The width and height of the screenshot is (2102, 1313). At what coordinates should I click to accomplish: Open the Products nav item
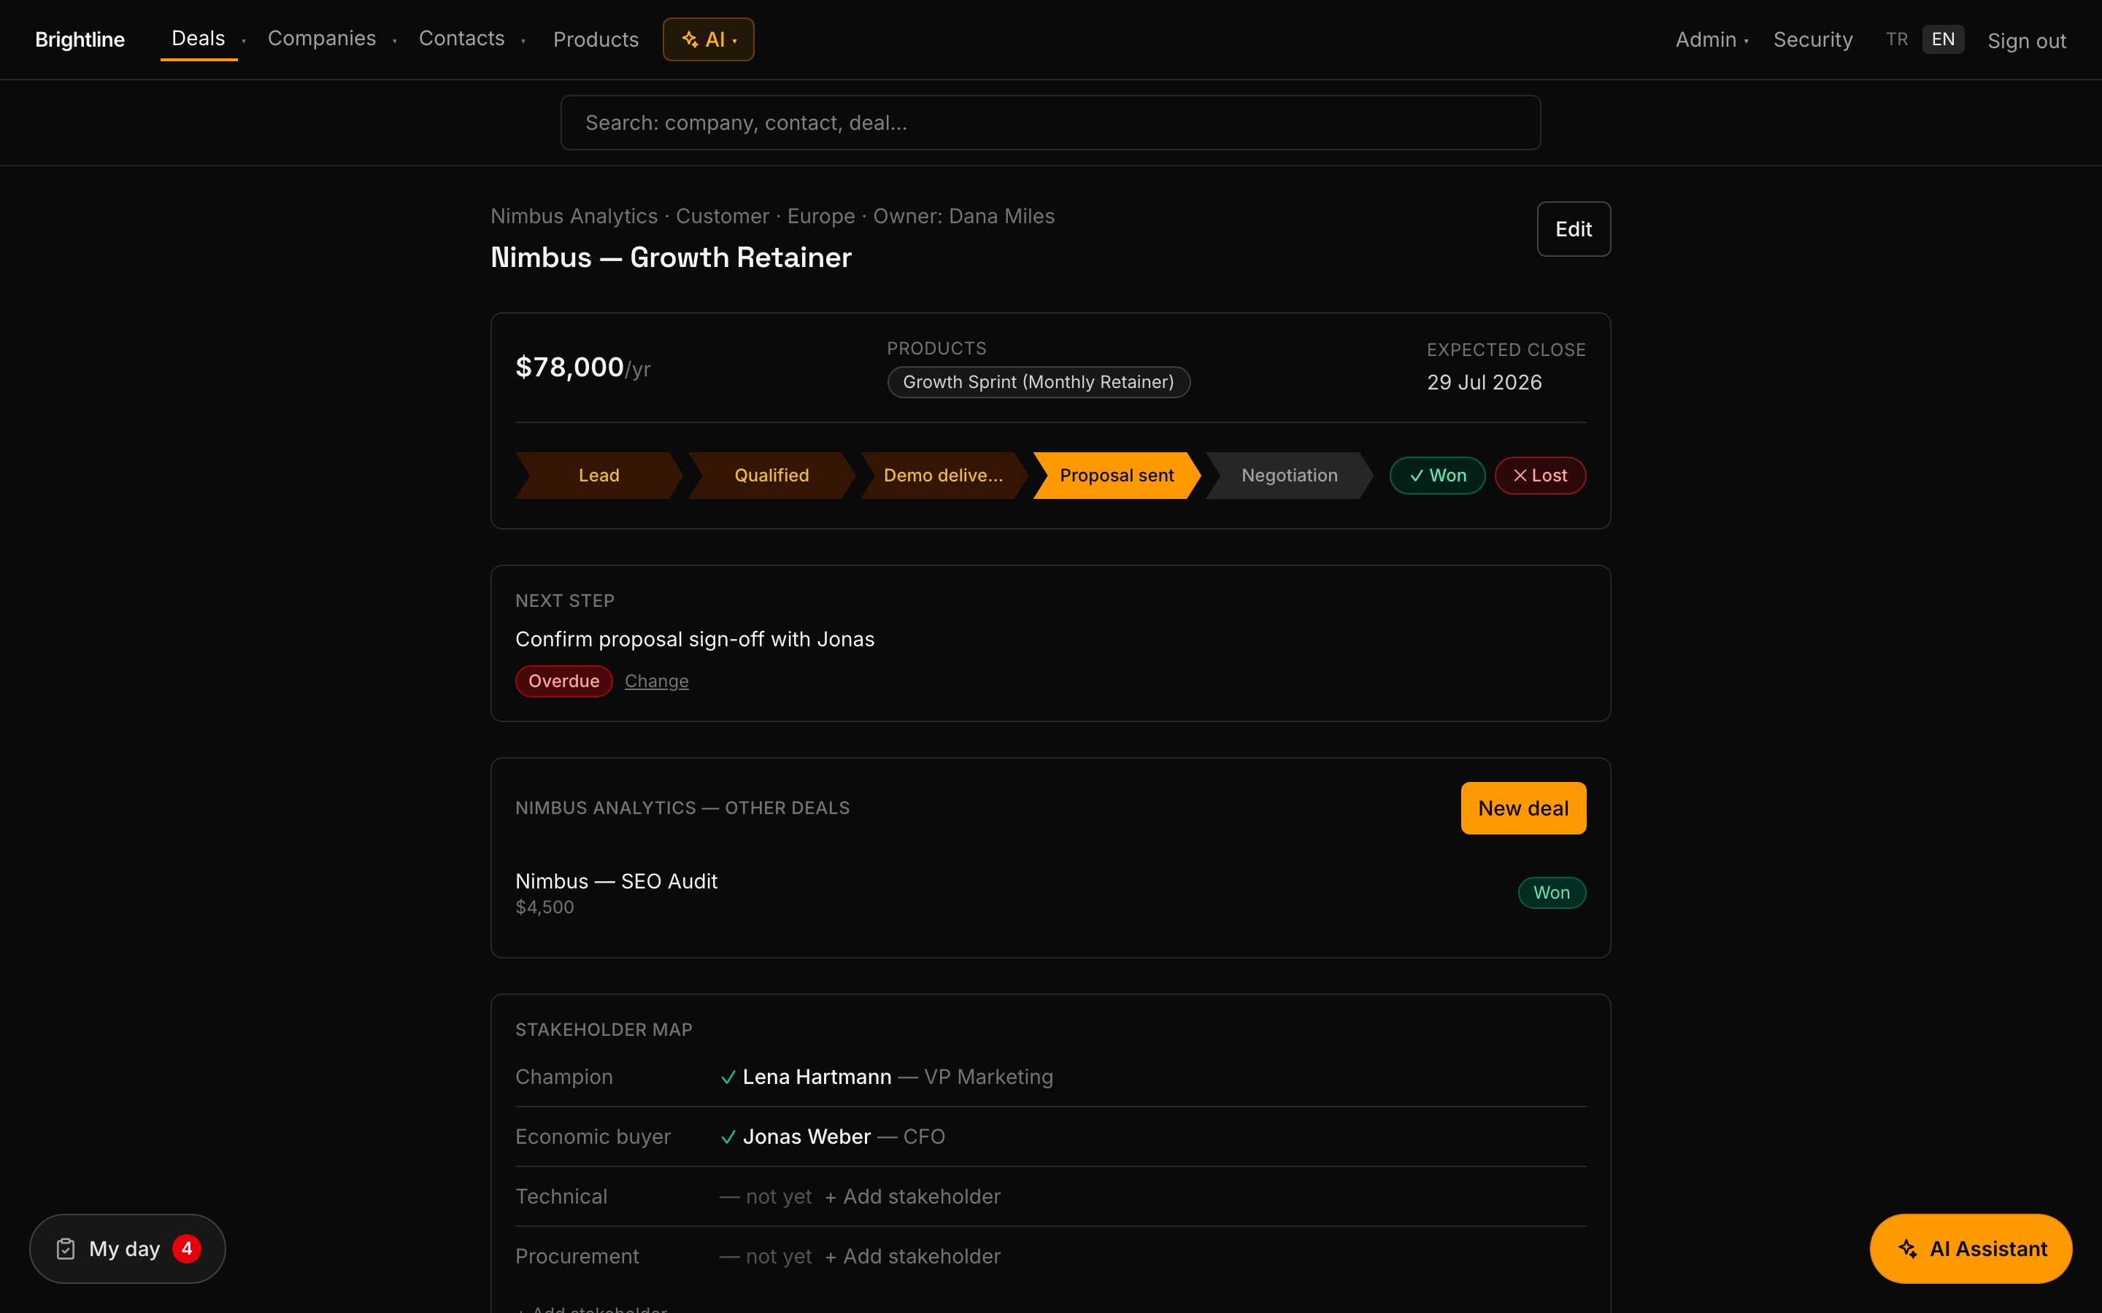pos(596,40)
